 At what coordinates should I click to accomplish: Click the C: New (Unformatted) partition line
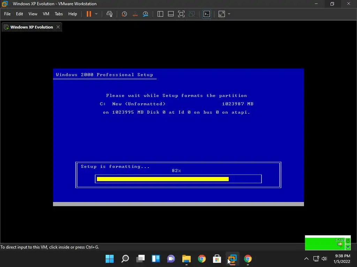tap(133, 104)
